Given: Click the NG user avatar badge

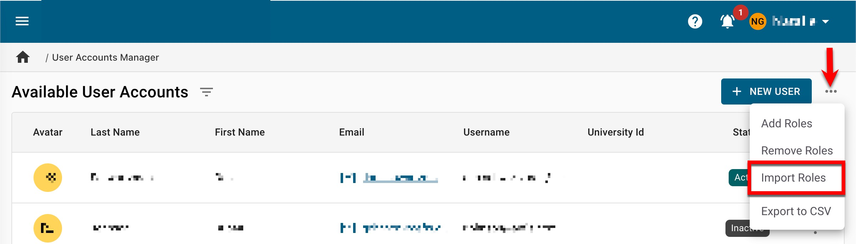Looking at the screenshot, I should (x=757, y=22).
